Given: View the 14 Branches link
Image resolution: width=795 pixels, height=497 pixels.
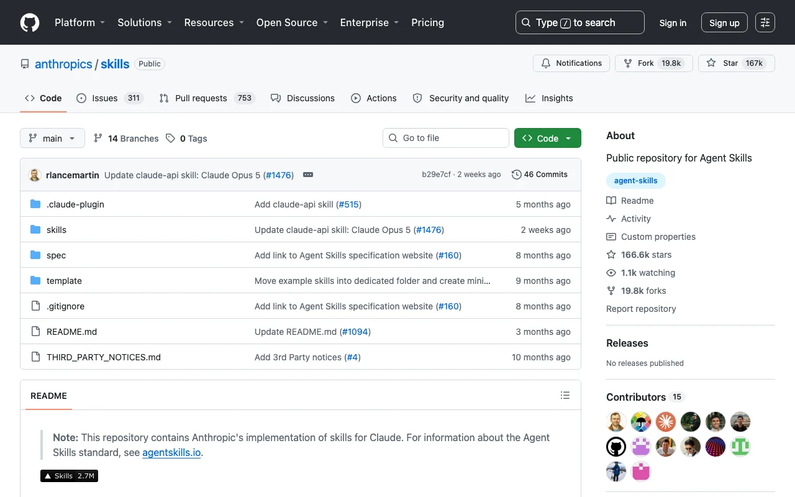Looking at the screenshot, I should (126, 139).
